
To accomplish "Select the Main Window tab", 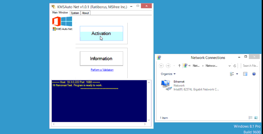I will pyautogui.click(x=60, y=13).
